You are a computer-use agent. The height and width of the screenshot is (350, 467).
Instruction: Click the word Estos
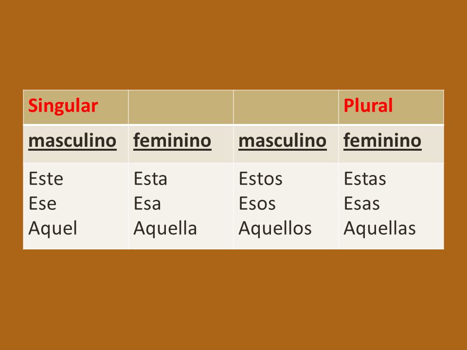[261, 179]
